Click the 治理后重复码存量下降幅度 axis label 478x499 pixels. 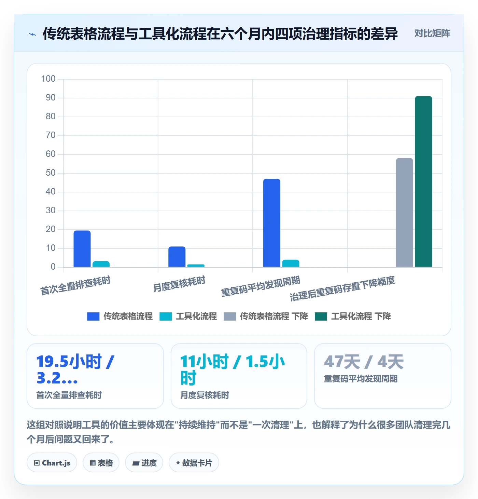(x=342, y=288)
